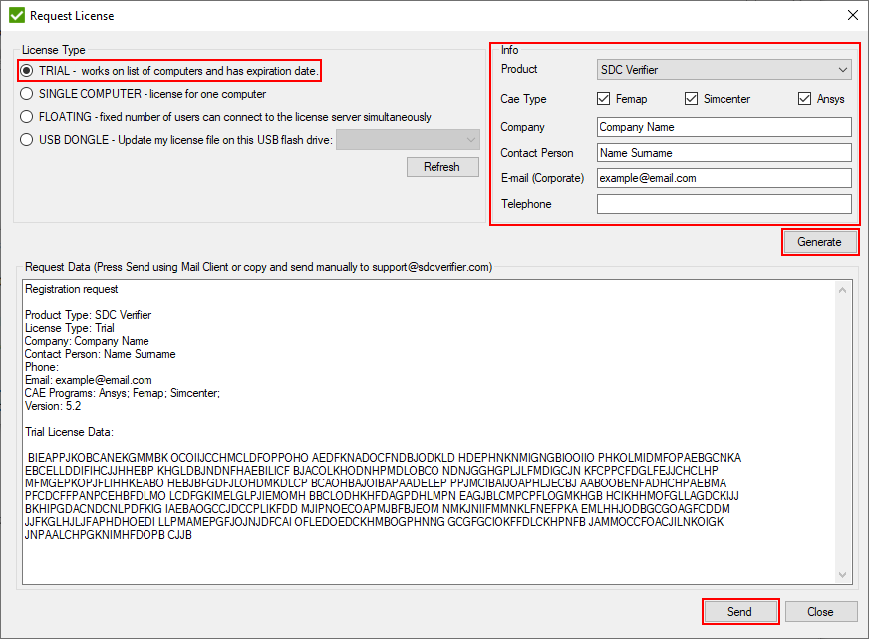The height and width of the screenshot is (639, 869).
Task: Focus the Contact Person input field
Action: click(x=724, y=153)
